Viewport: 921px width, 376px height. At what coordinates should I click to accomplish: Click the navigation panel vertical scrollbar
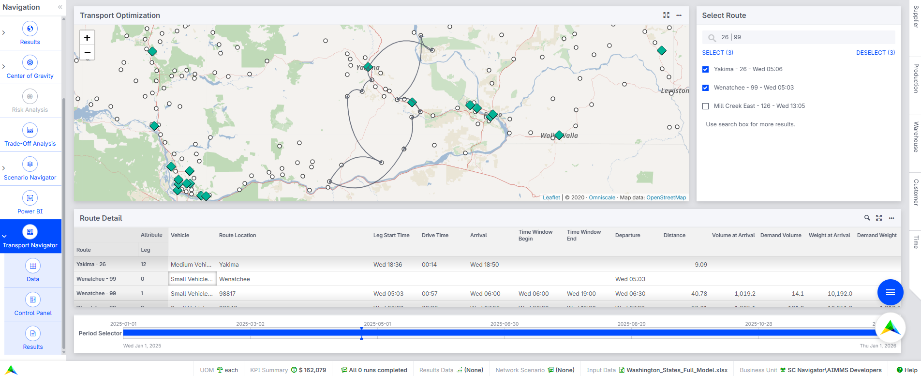[64, 225]
